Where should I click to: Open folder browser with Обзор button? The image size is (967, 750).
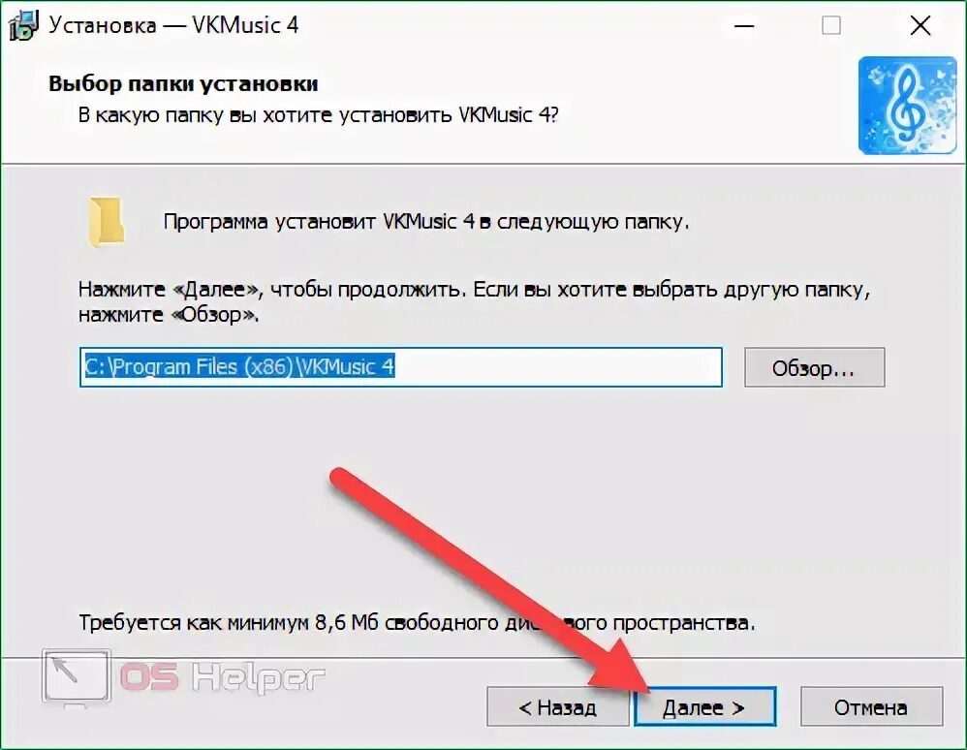(814, 367)
